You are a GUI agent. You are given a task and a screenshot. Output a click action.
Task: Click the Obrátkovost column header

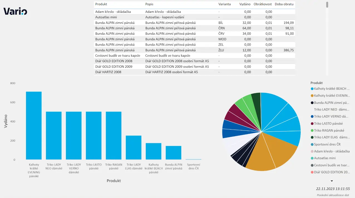point(263,4)
